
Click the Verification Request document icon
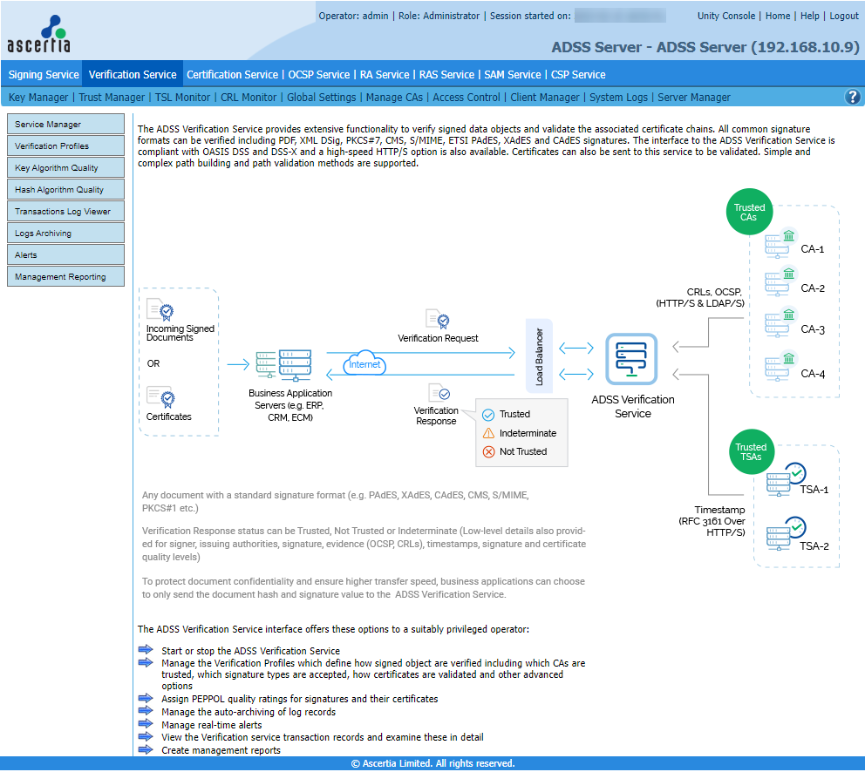[438, 319]
